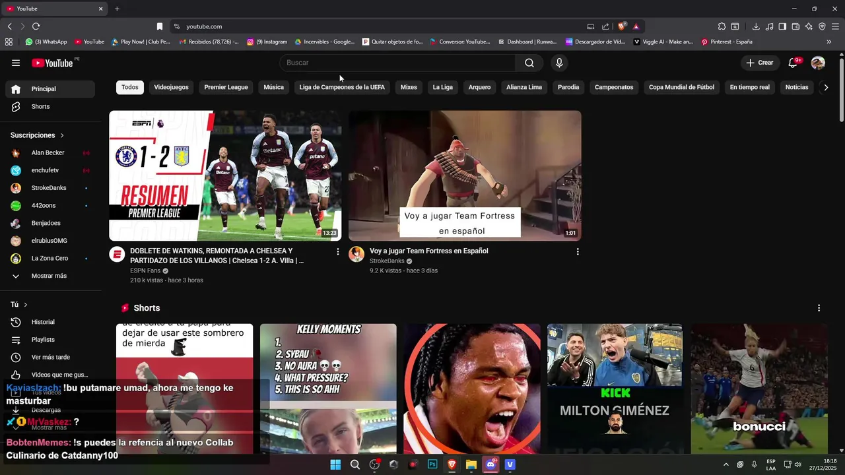This screenshot has height=475, width=845.
Task: Select the Alianza Lima chip
Action: tap(524, 87)
